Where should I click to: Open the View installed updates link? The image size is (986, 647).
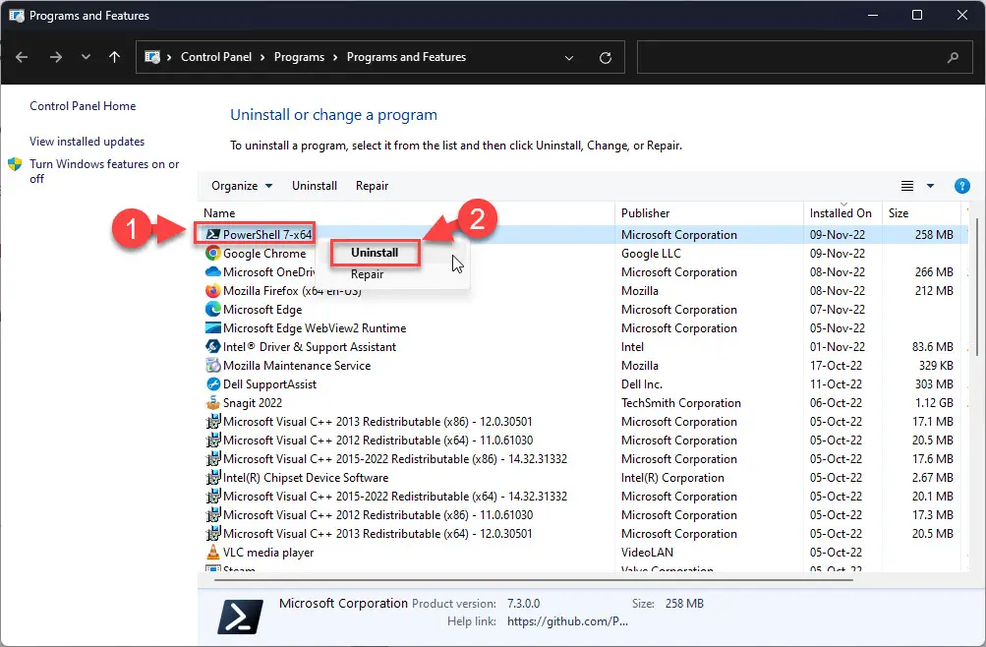click(87, 141)
